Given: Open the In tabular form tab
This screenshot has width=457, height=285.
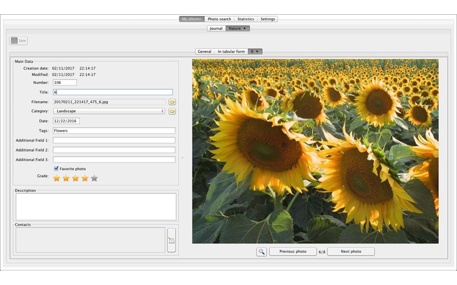Looking at the screenshot, I should pos(231,51).
